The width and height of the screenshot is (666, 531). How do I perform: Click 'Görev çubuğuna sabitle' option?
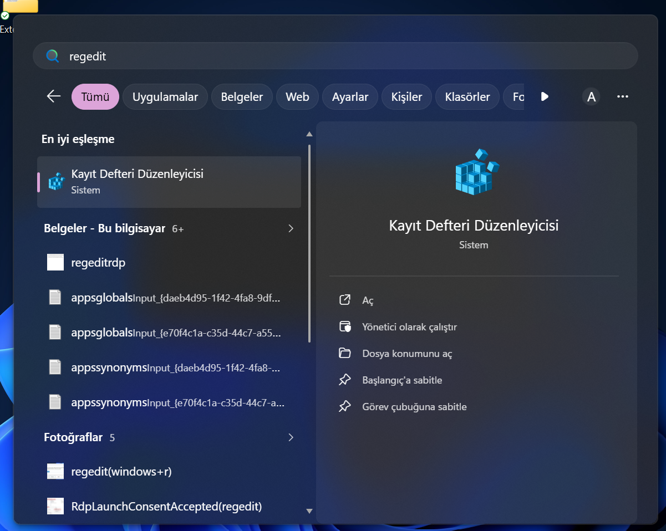414,407
